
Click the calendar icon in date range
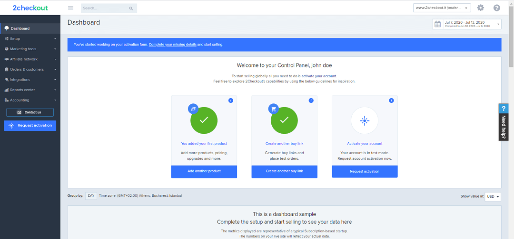coord(438,24)
